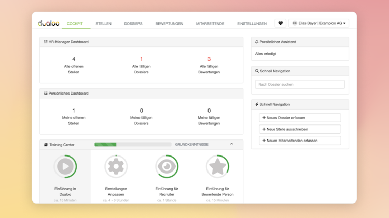This screenshot has width=389, height=218.
Task: Click the Alles erledigt text
Action: click(266, 54)
